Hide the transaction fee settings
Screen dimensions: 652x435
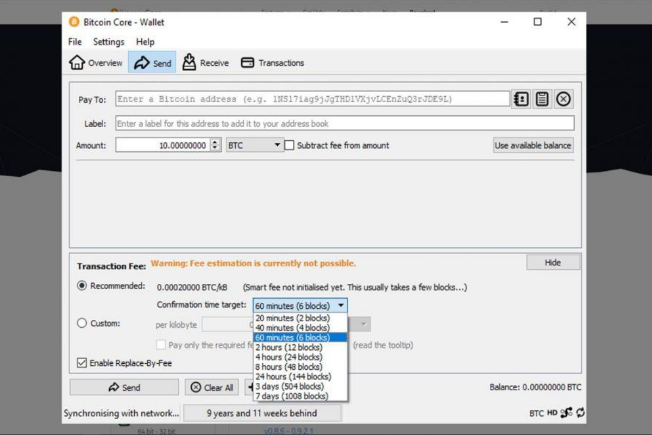click(553, 263)
